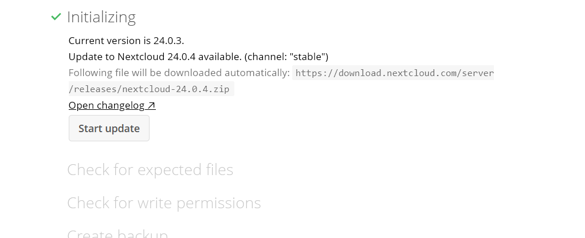Click the 24.0.3 version number text
This screenshot has height=238, width=585.
coord(168,40)
